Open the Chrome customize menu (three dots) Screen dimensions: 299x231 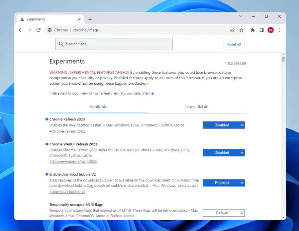pos(280,30)
